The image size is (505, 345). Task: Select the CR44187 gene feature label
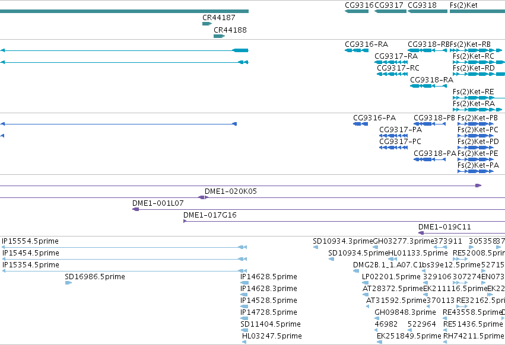219,17
